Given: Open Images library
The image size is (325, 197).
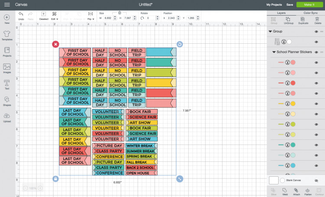Looking at the screenshot, I should pyautogui.click(x=7, y=68).
